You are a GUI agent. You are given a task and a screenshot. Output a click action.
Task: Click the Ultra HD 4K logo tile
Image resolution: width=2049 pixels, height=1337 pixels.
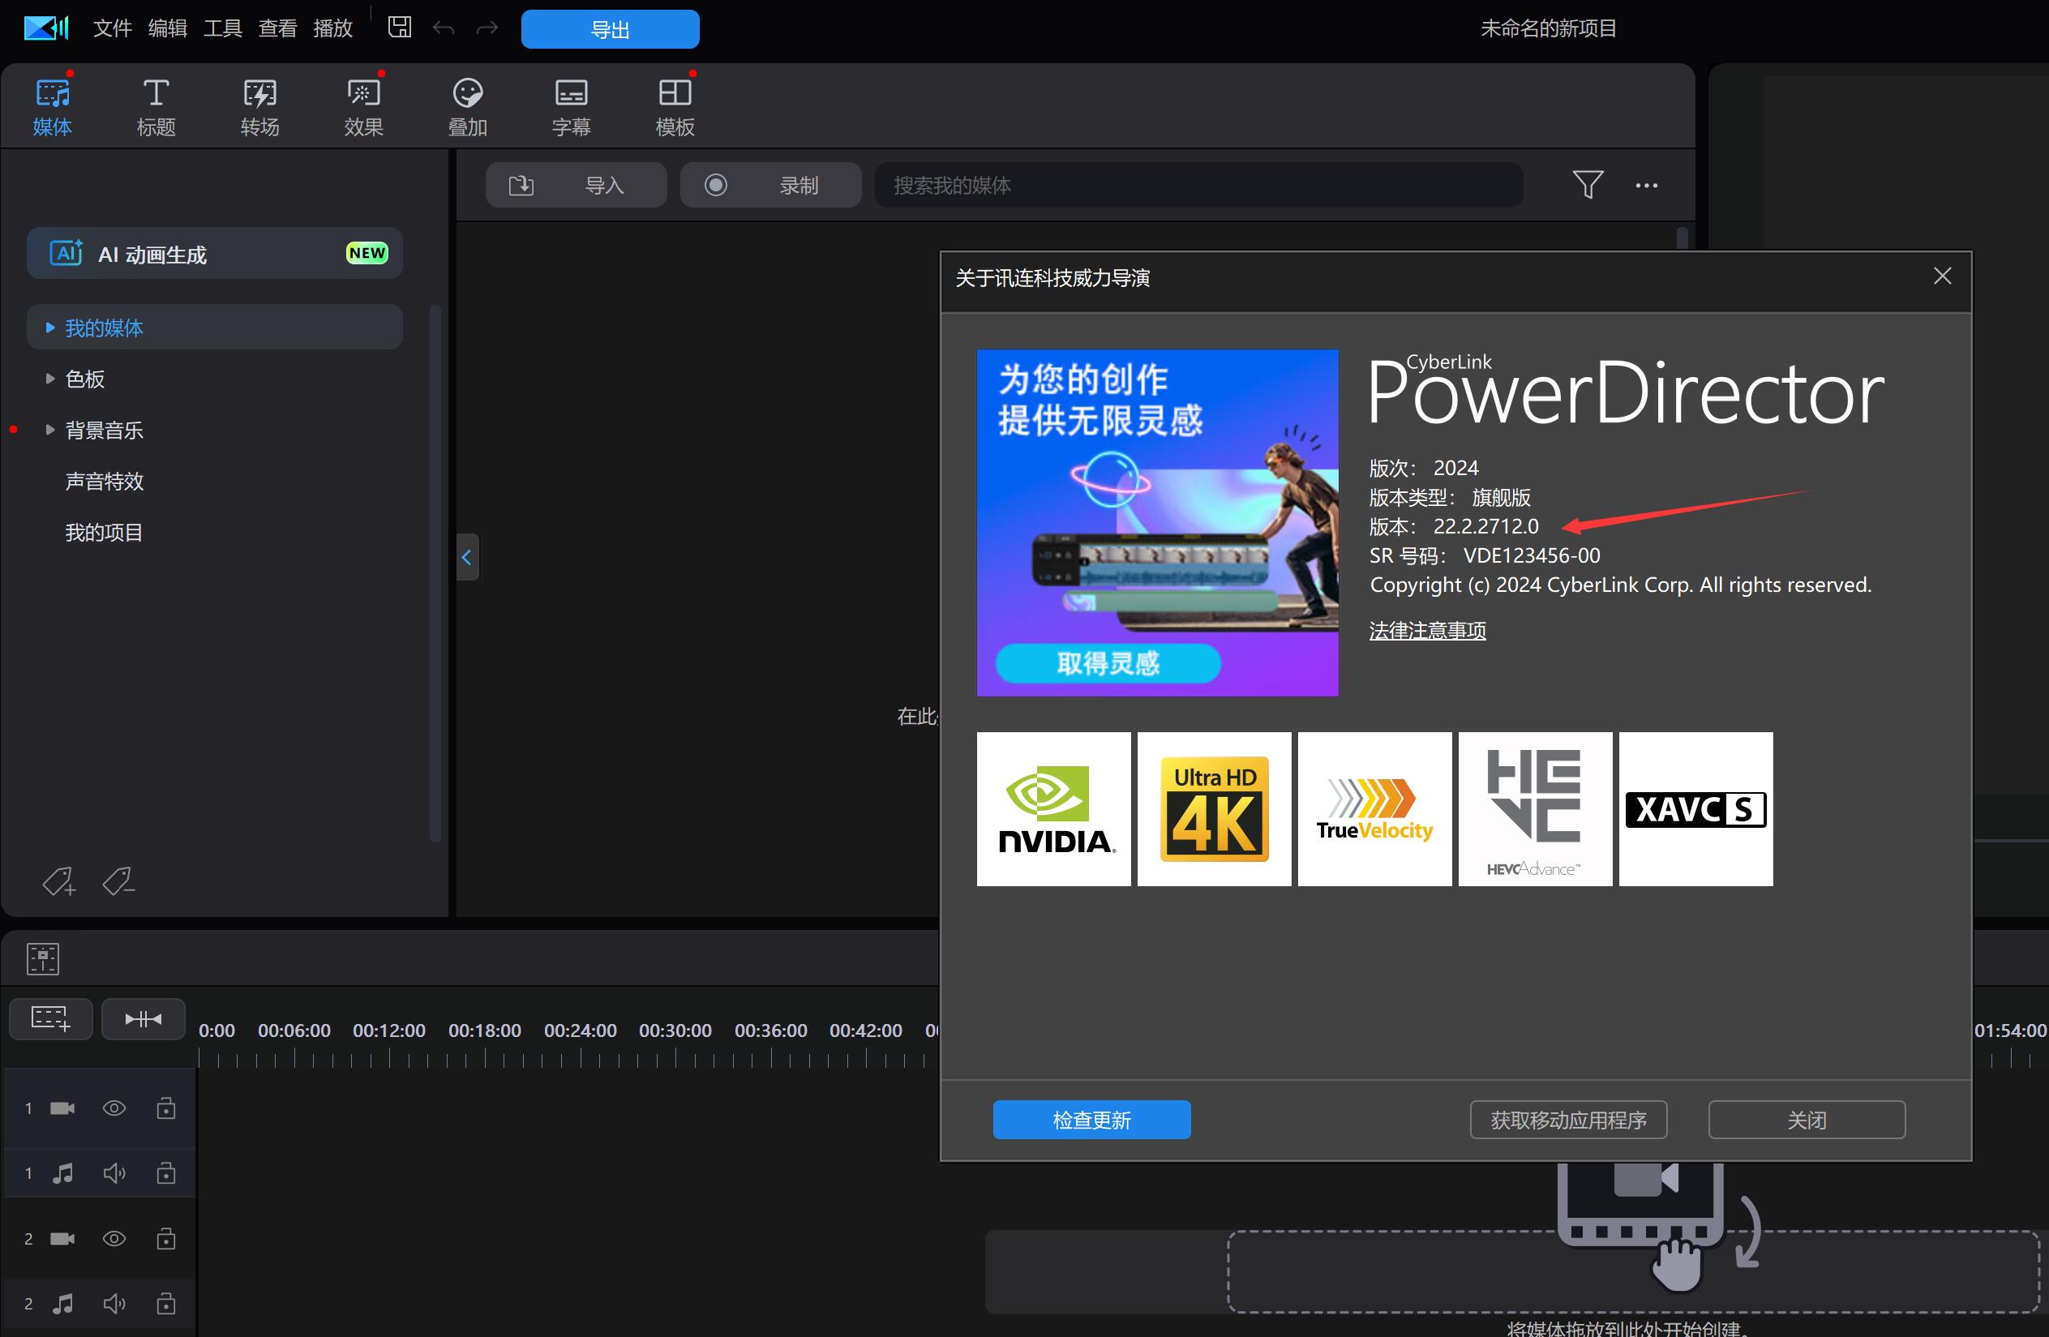pos(1214,809)
